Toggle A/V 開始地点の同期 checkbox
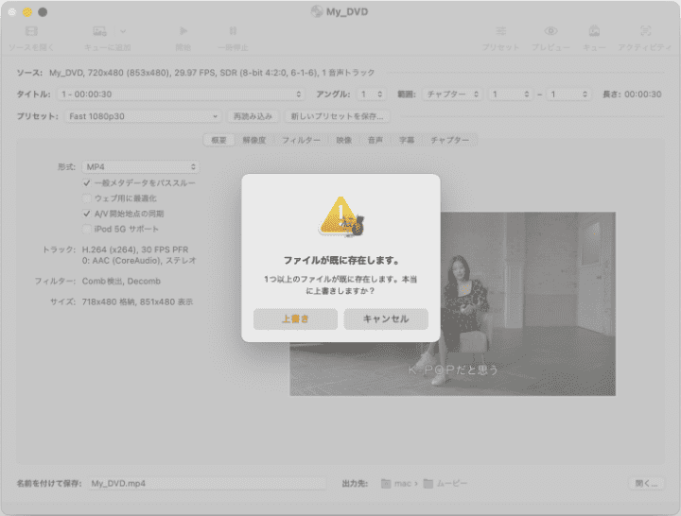This screenshot has height=516, width=681. click(x=87, y=214)
